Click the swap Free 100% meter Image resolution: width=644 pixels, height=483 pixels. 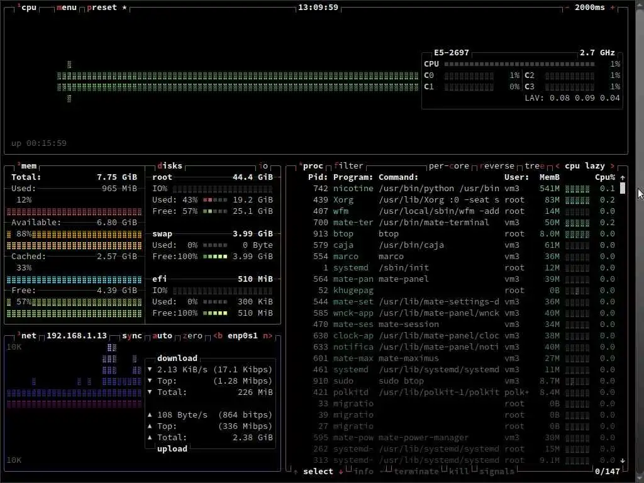[215, 257]
